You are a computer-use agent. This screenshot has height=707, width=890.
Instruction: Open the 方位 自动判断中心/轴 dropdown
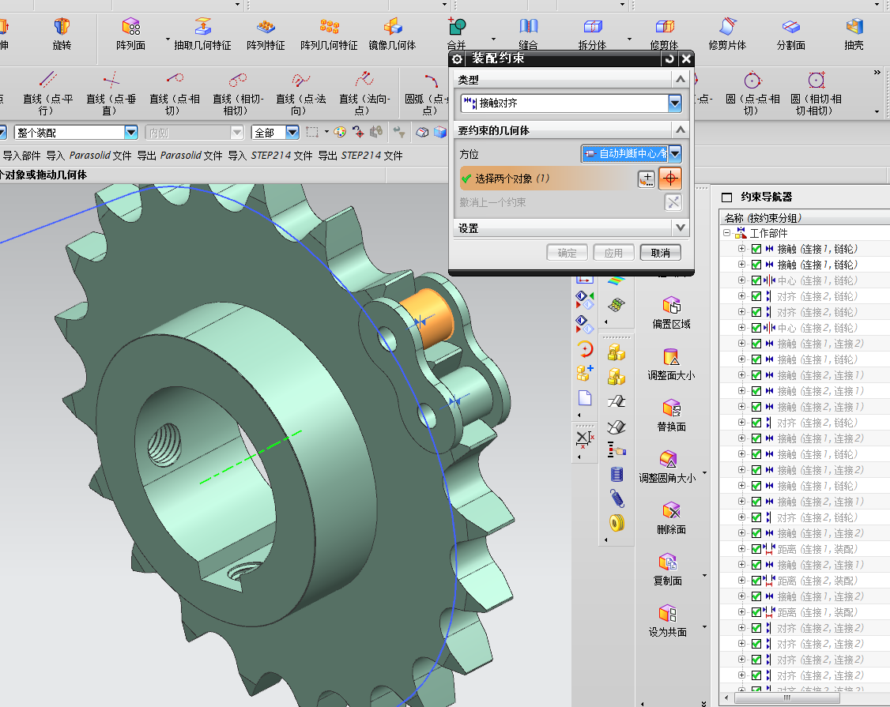[674, 153]
